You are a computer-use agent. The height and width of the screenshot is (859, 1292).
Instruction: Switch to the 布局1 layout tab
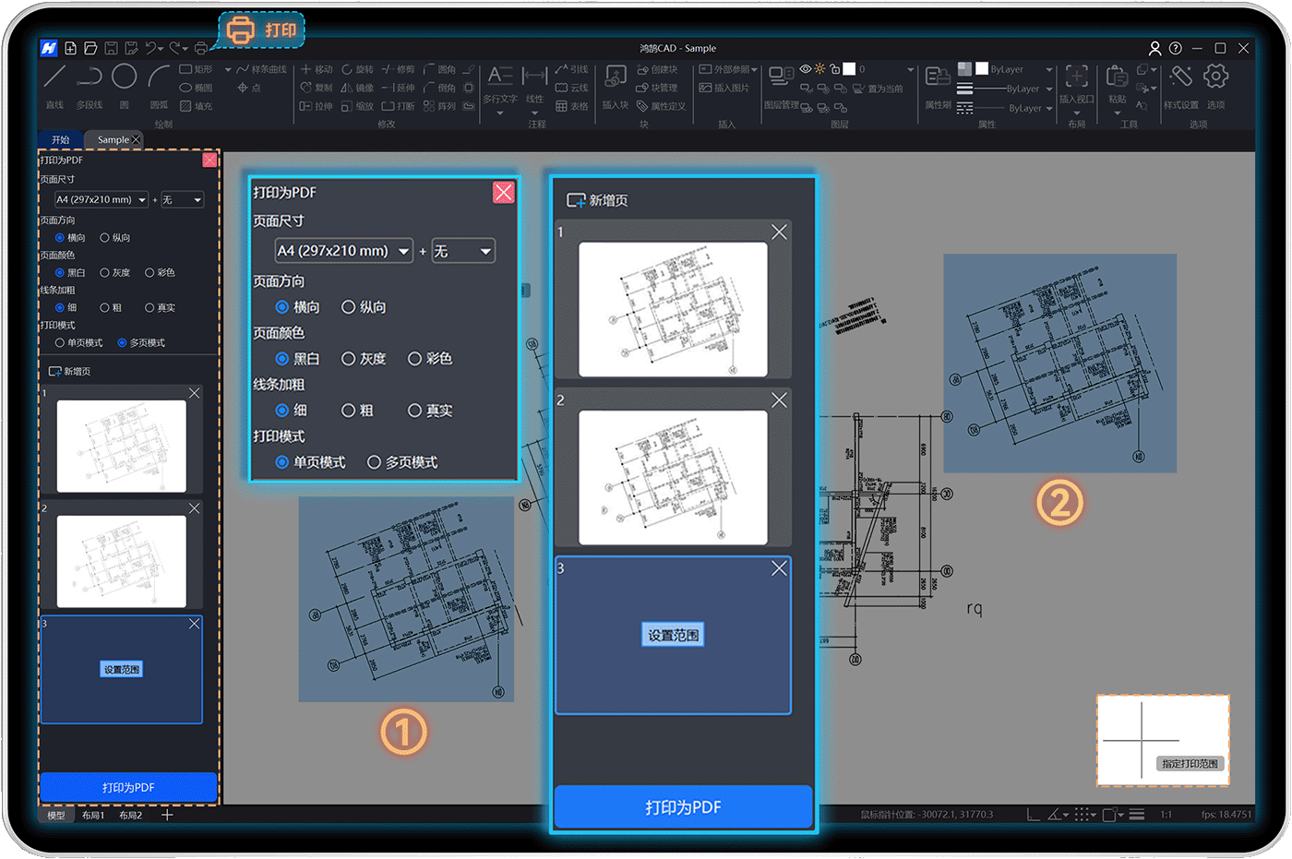(x=93, y=816)
